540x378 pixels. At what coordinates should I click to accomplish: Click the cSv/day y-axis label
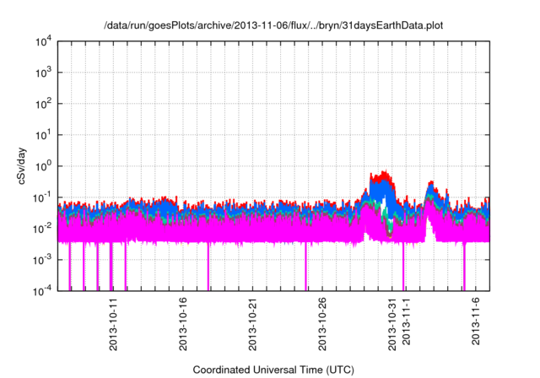pos(21,166)
